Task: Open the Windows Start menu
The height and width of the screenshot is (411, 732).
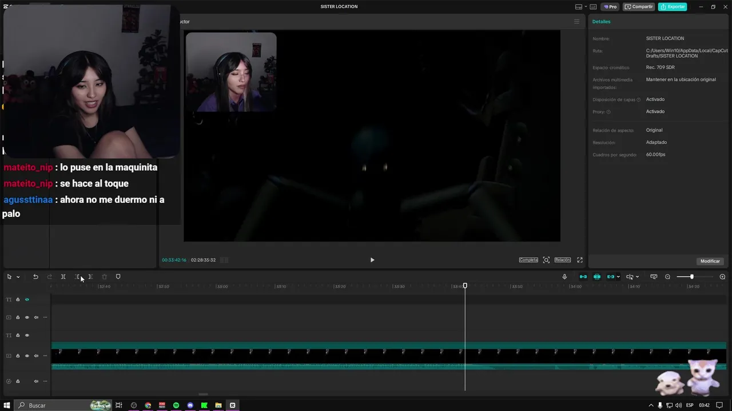Action: [7, 405]
